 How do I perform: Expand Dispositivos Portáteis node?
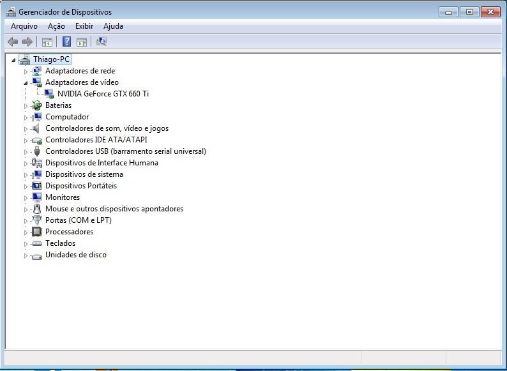(26, 186)
